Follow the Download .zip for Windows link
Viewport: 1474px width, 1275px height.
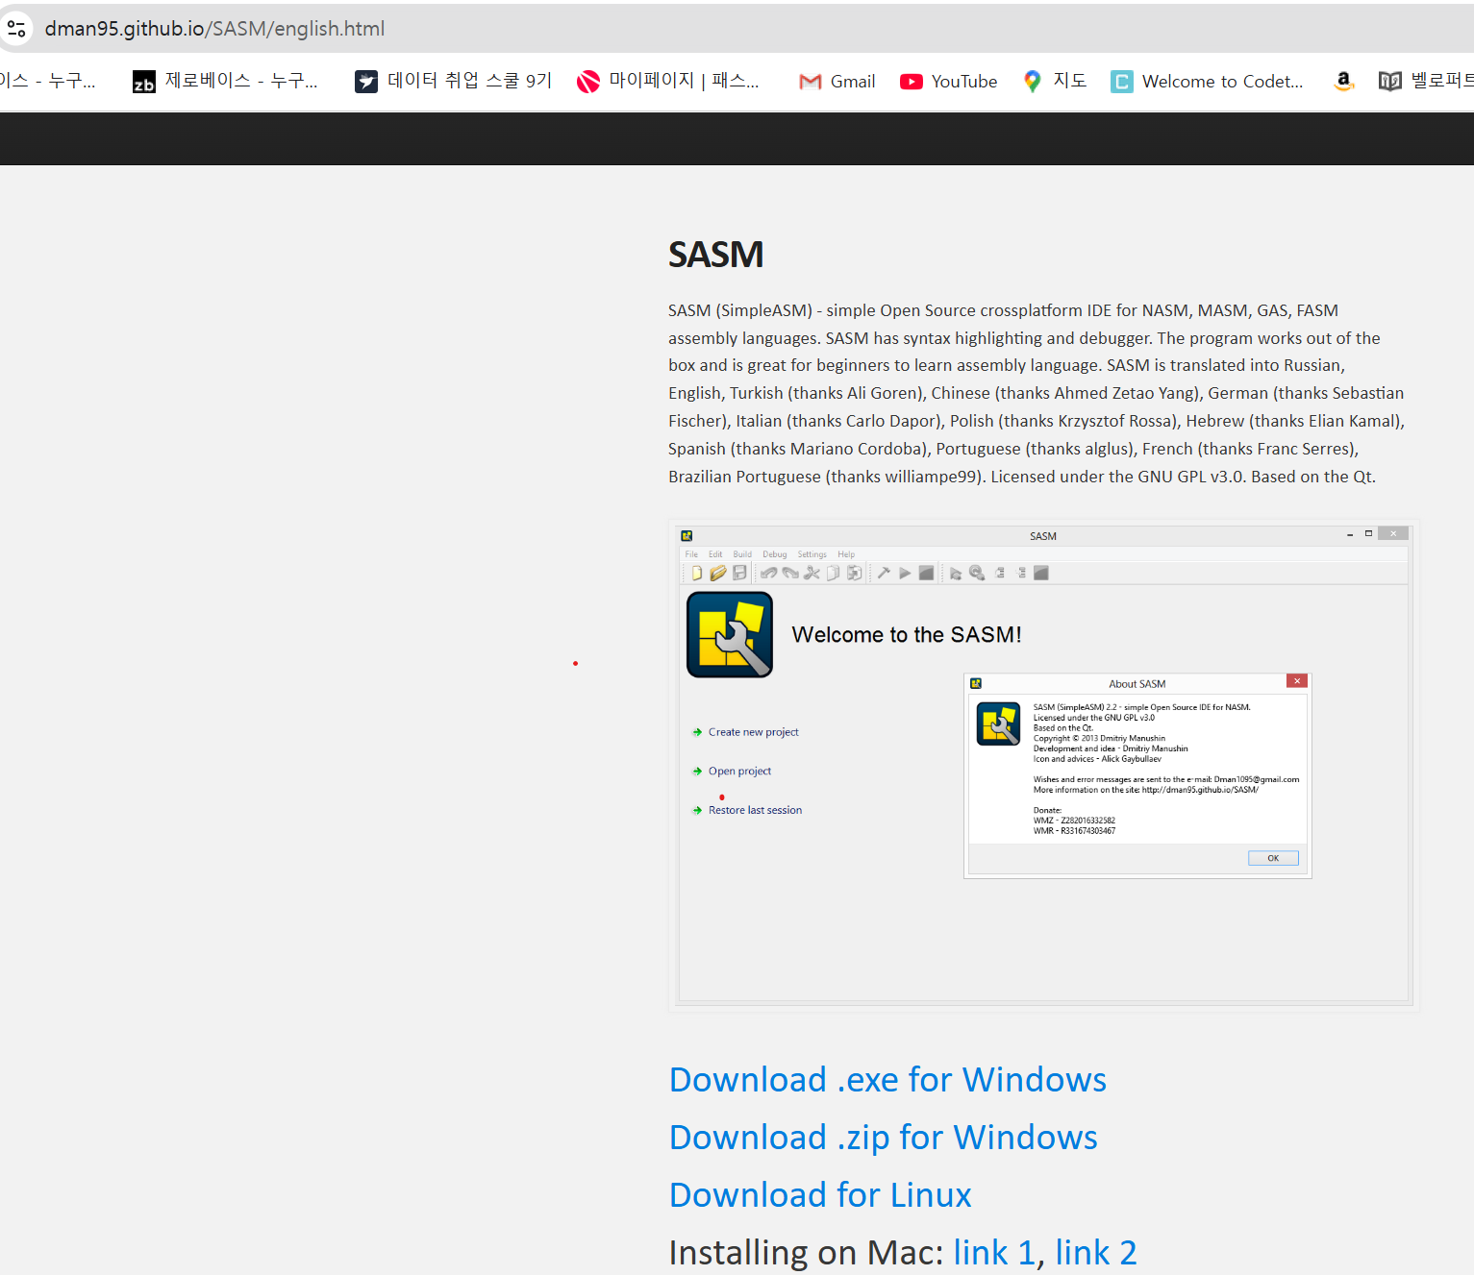tap(883, 1138)
